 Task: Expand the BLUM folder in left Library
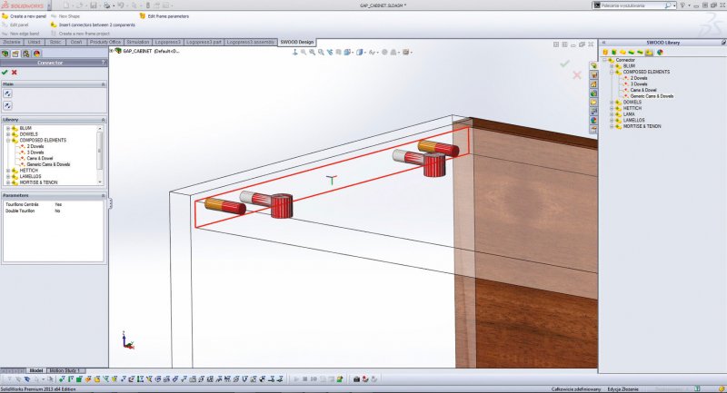click(x=8, y=128)
